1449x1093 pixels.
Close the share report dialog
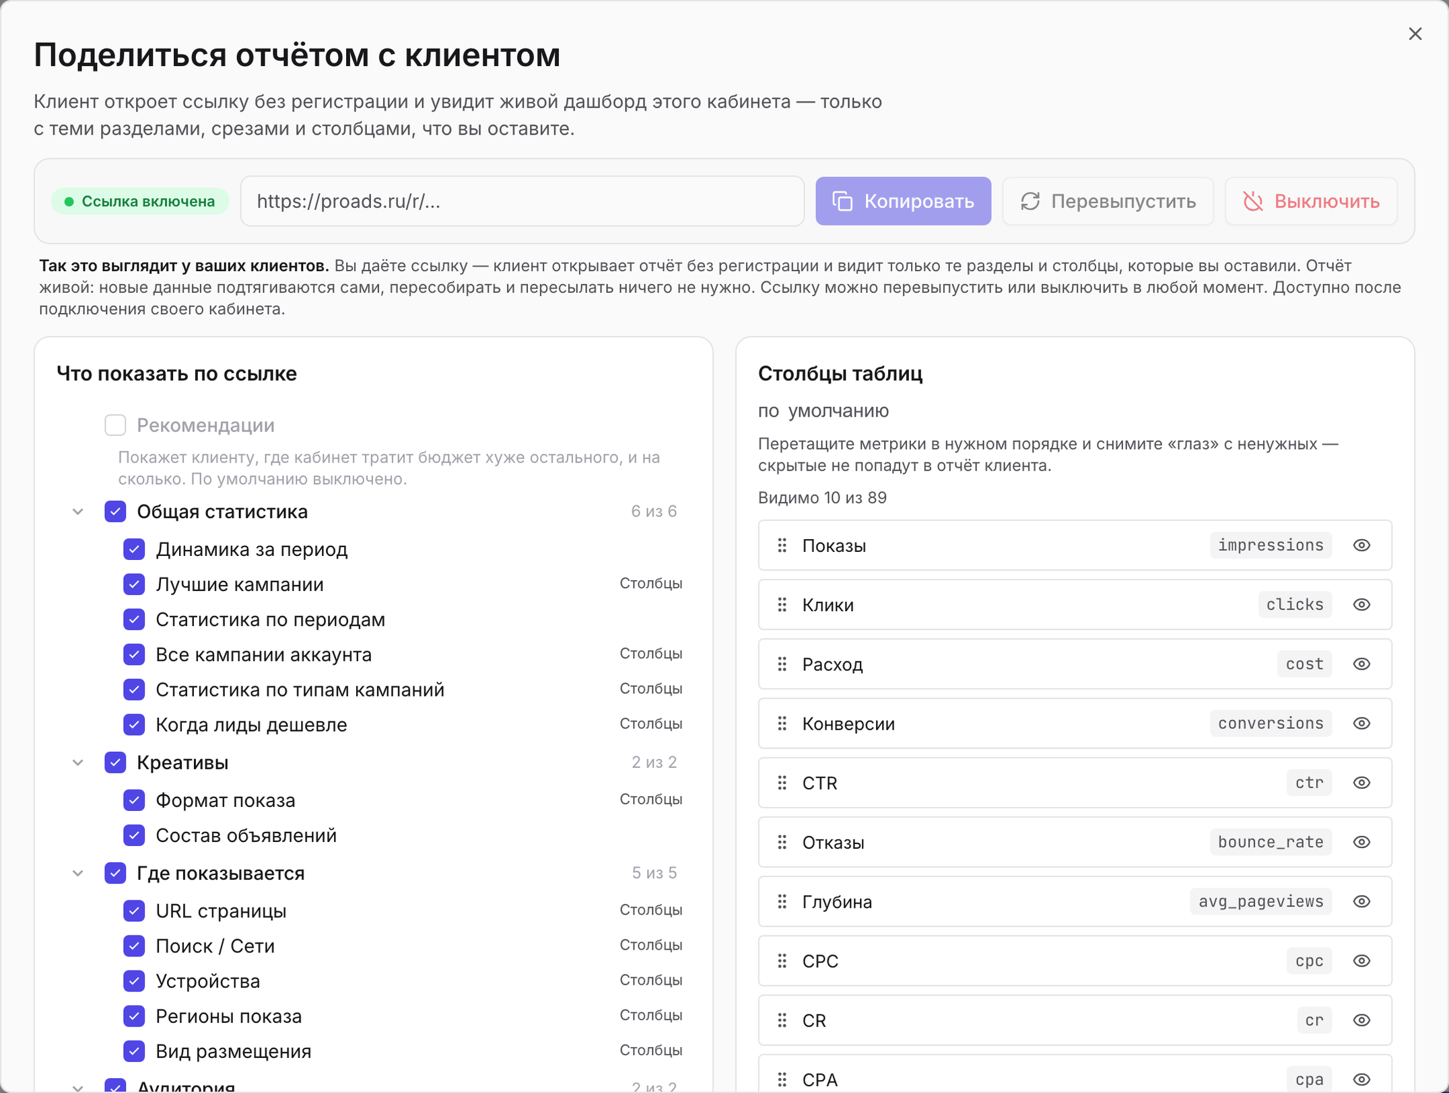coord(1415,34)
